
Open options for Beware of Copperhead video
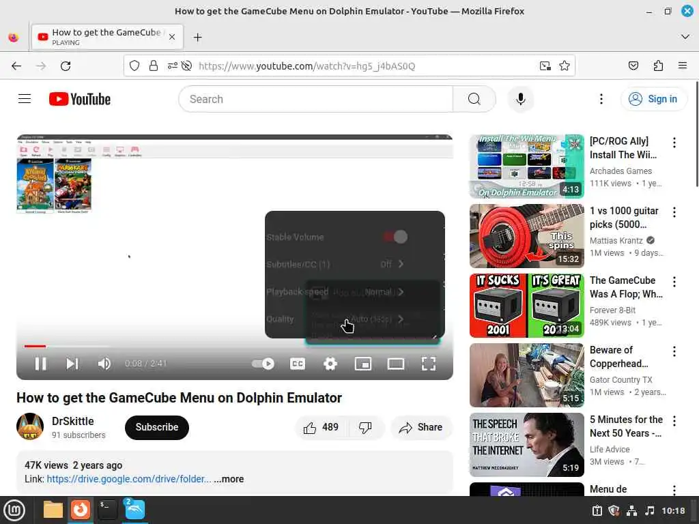tap(674, 351)
